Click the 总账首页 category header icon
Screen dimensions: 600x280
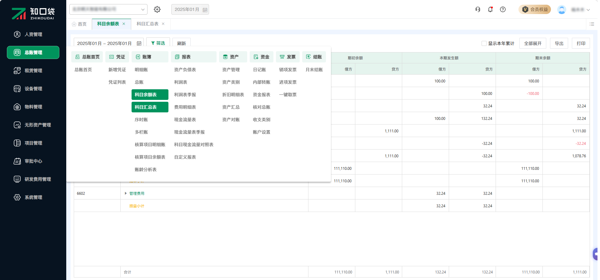point(77,57)
